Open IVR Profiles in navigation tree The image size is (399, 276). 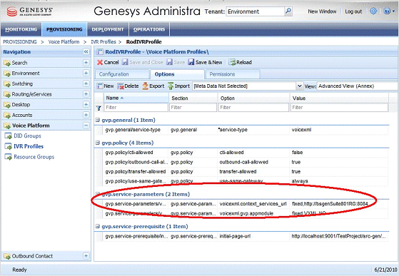pyautogui.click(x=29, y=146)
